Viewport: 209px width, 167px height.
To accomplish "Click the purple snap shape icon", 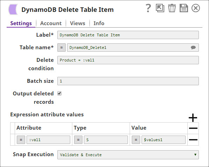I will coord(13,9).
